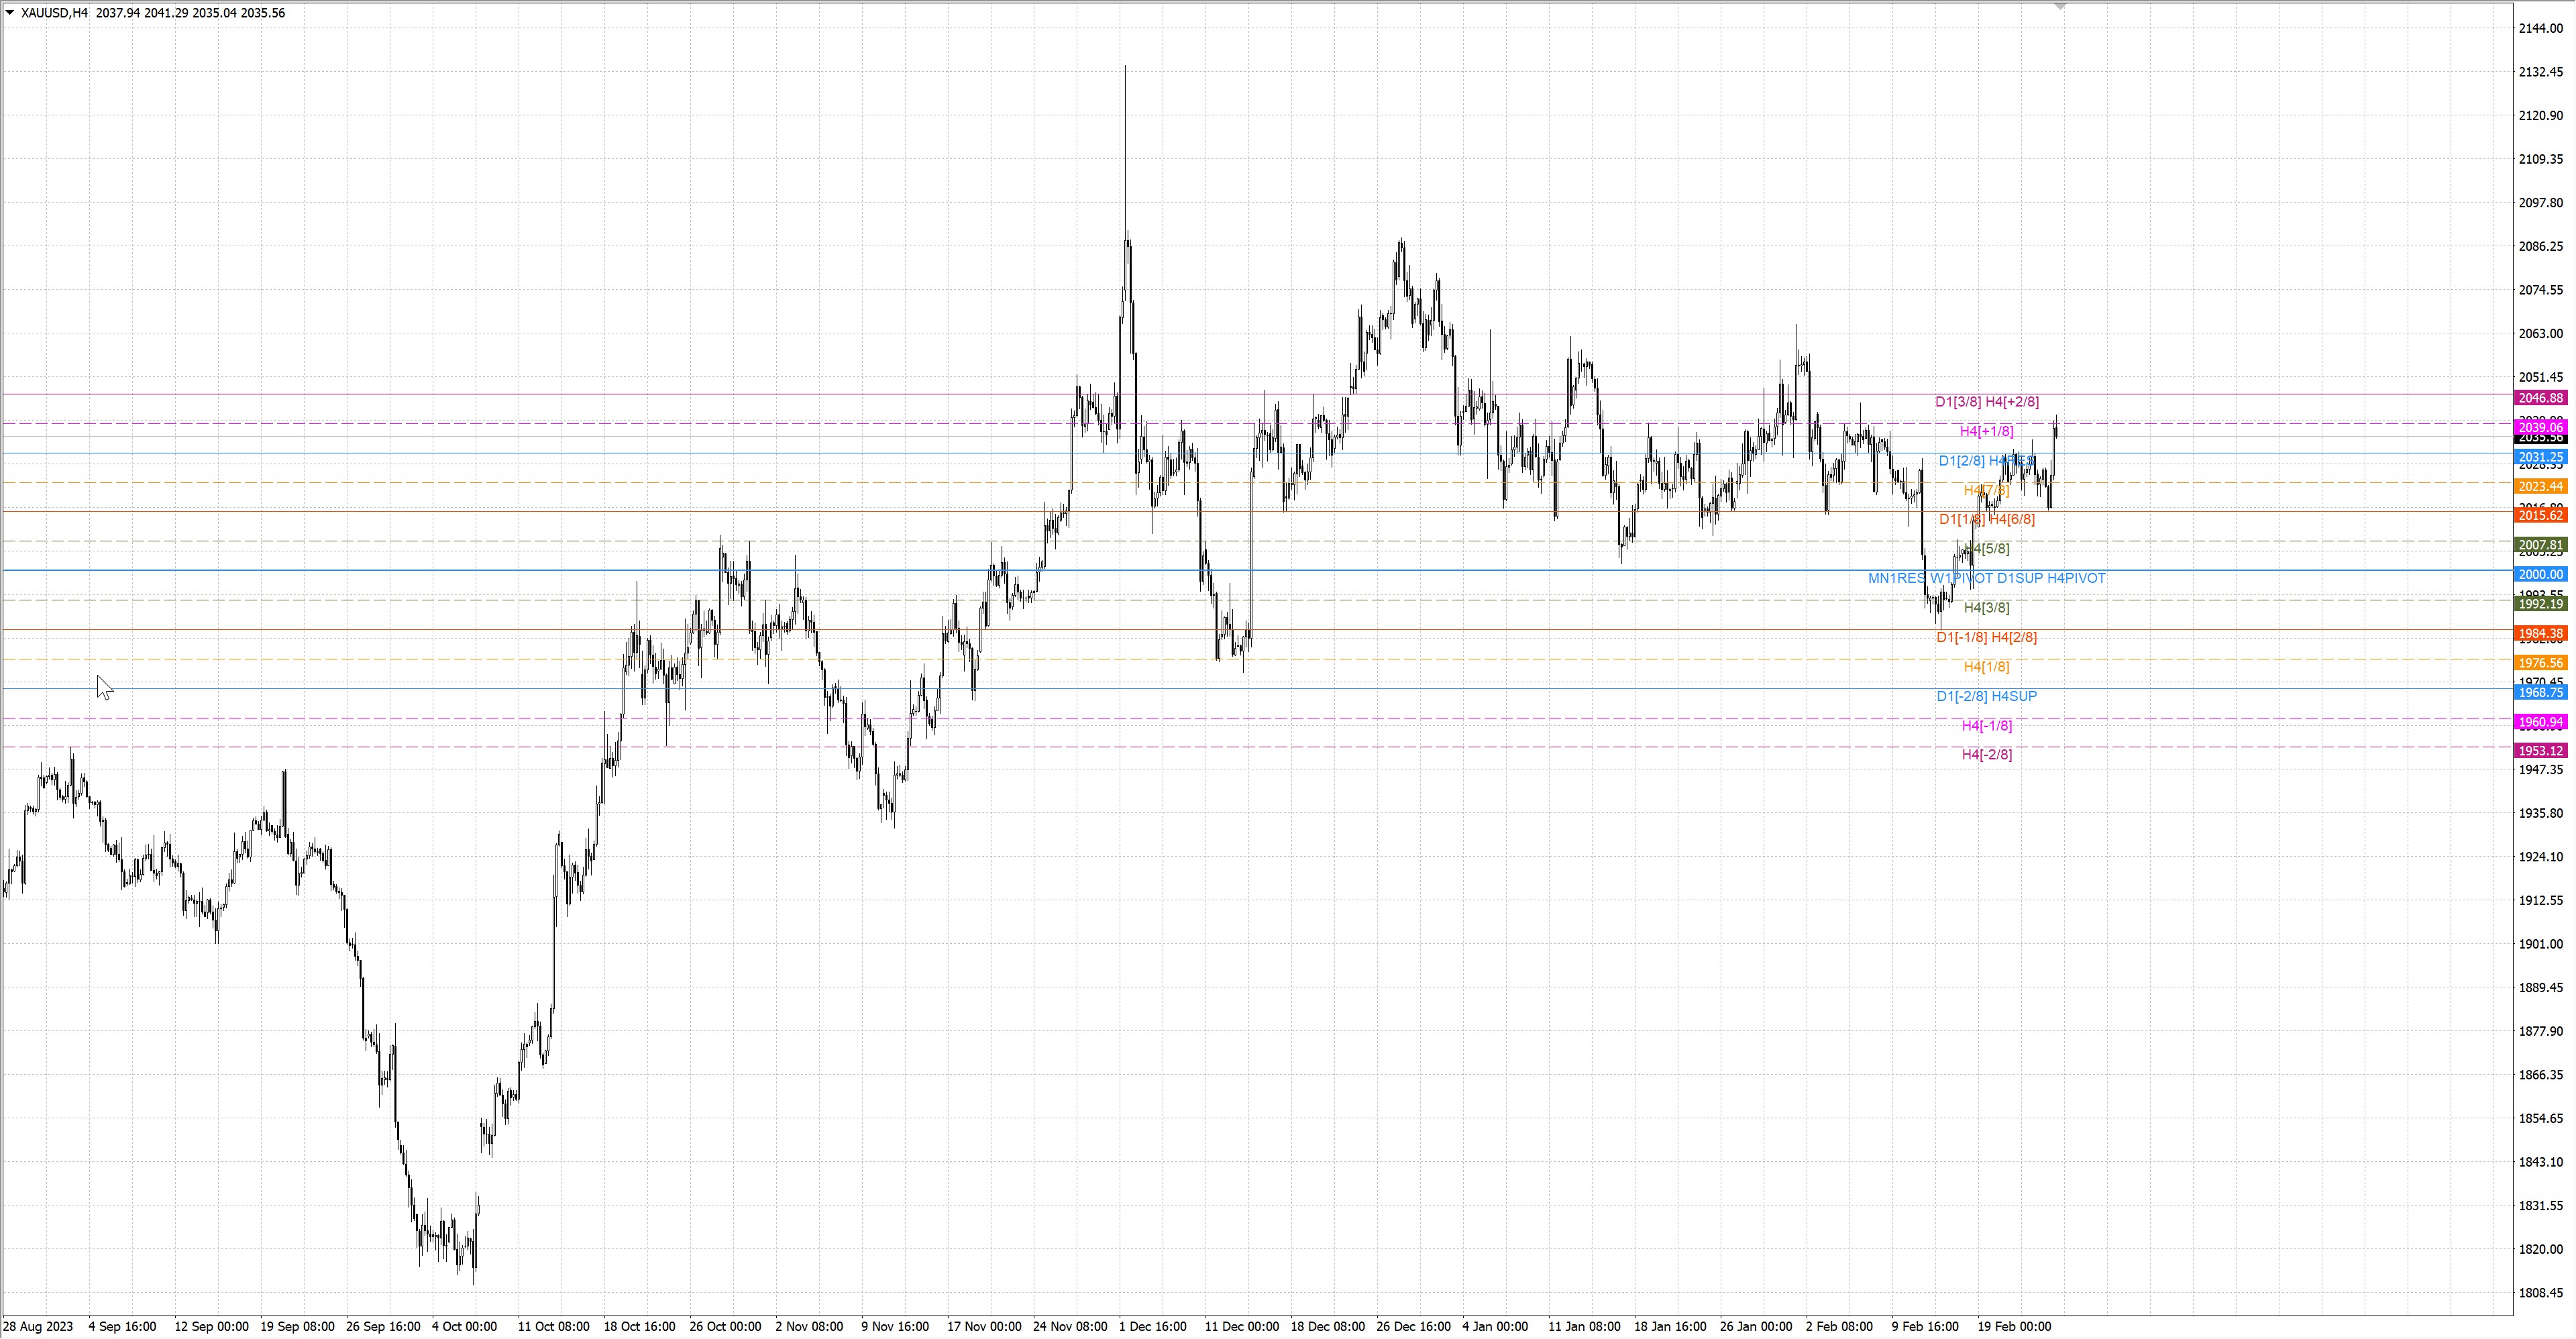Click the 28 Aug 2023 date label
2576x1339 pixels.
tap(39, 1326)
